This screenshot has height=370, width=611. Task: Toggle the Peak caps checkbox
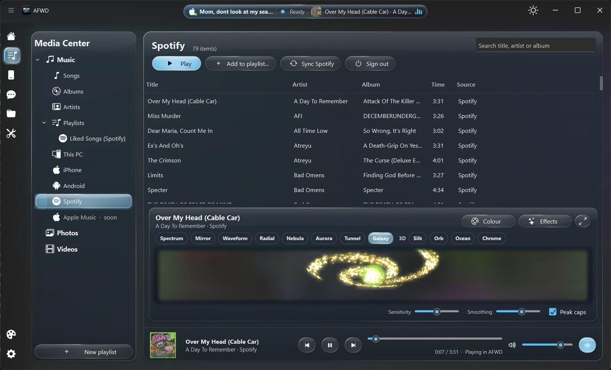pyautogui.click(x=553, y=312)
